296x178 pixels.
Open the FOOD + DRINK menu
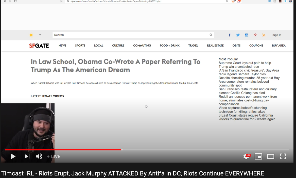coord(169,46)
